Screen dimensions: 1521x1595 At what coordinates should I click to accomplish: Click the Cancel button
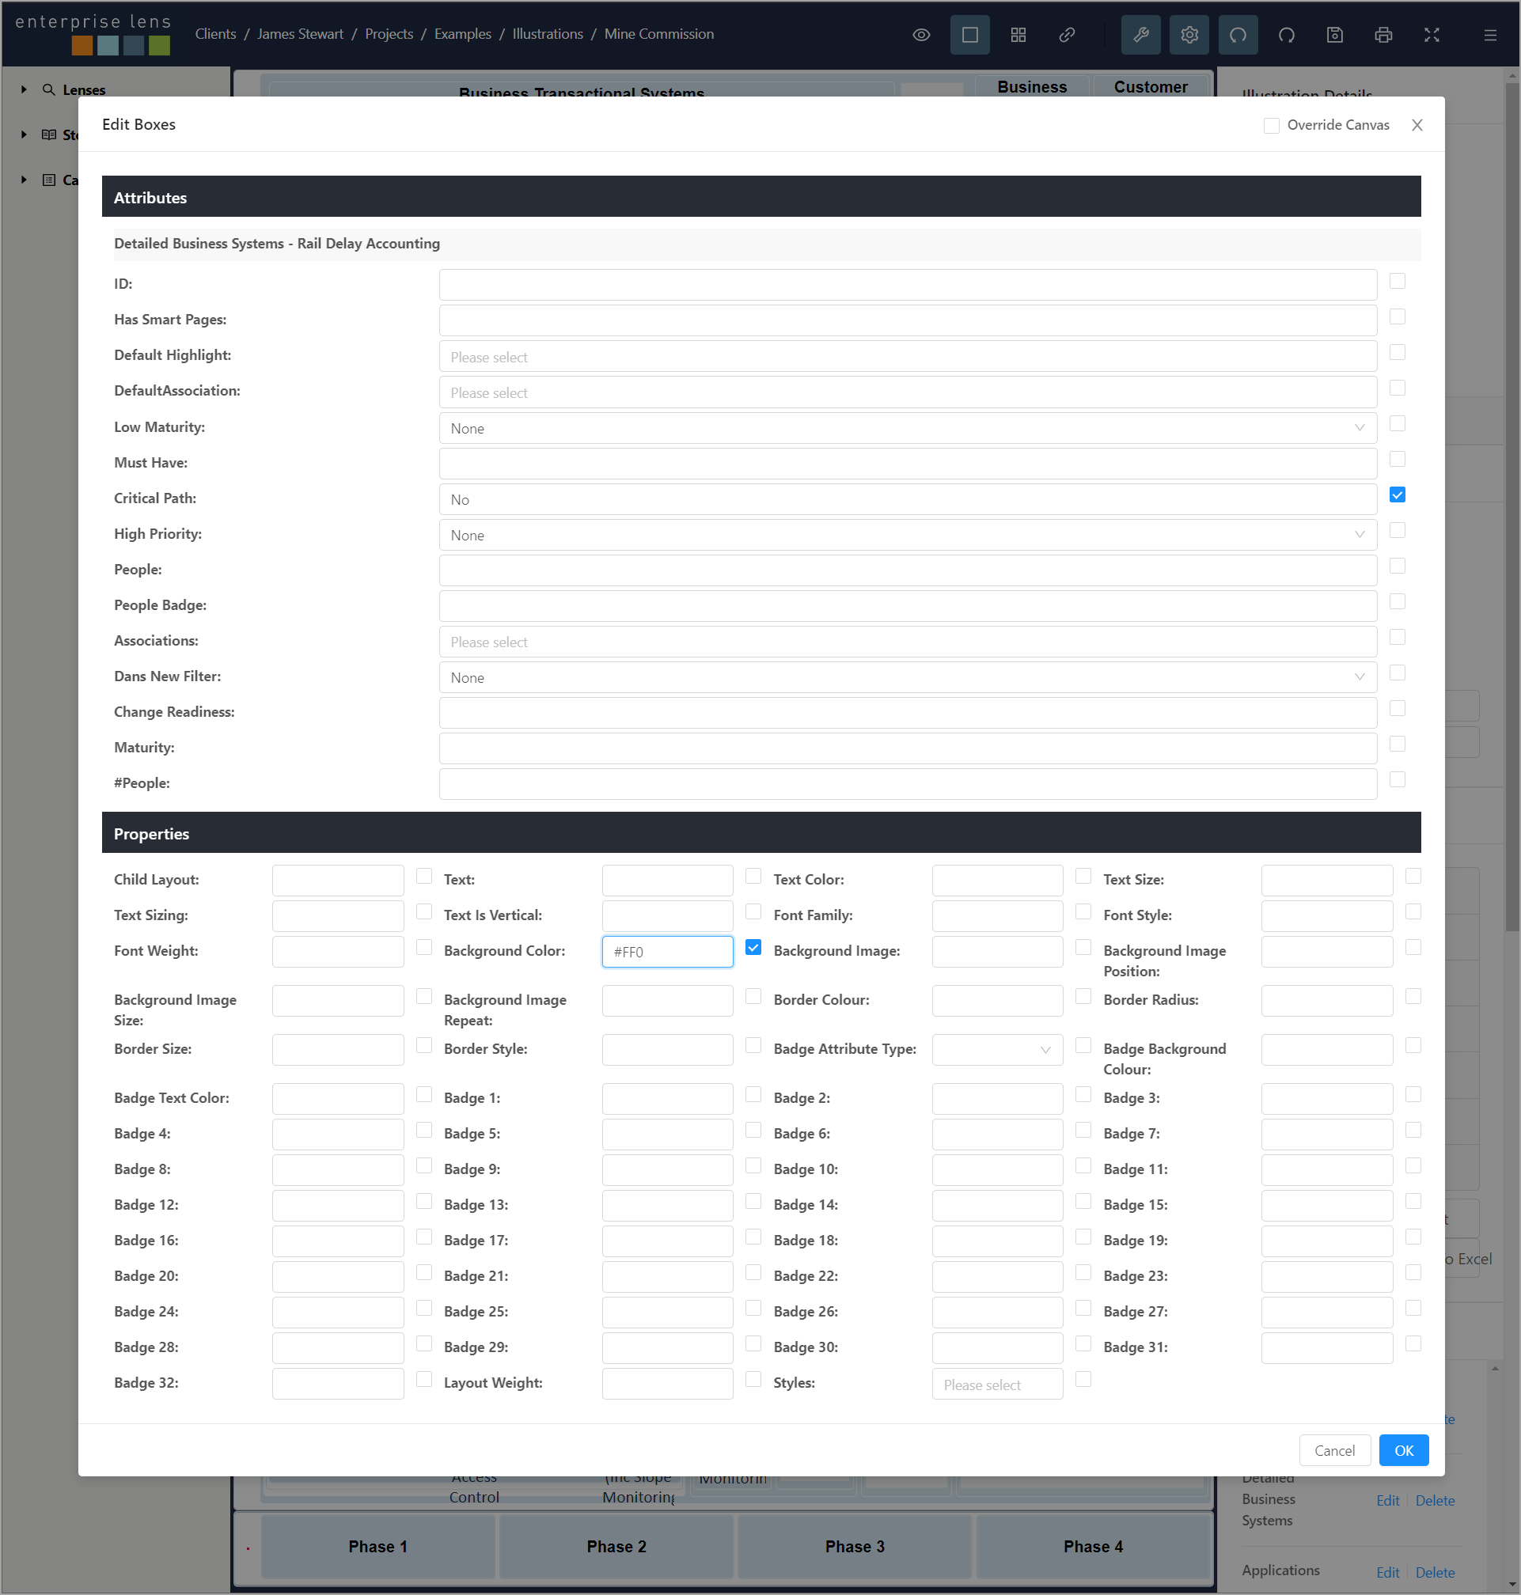pos(1333,1451)
